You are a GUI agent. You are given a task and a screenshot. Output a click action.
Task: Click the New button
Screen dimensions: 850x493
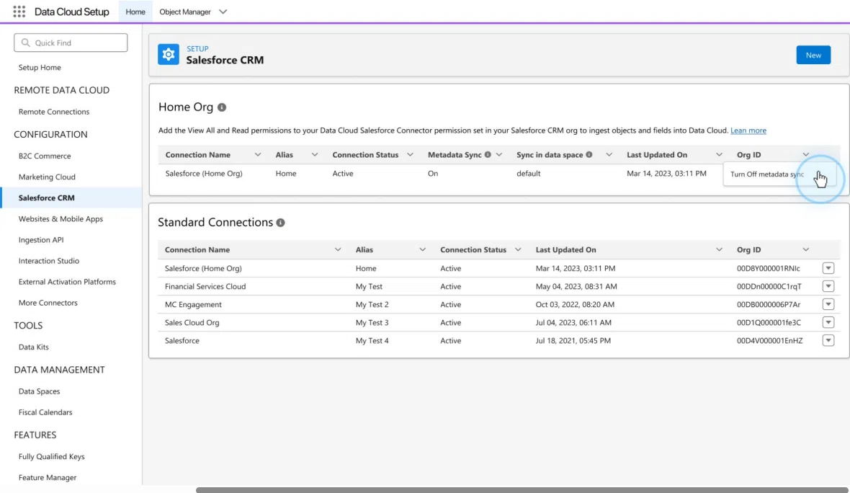pyautogui.click(x=813, y=55)
